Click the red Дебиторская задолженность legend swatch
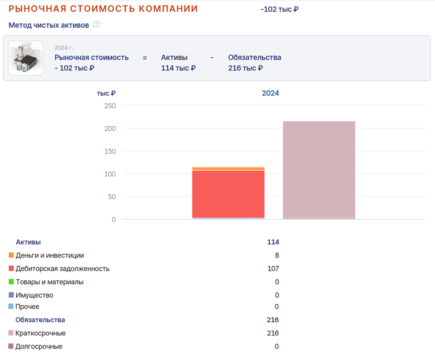This screenshot has height=356, width=435. (11, 268)
